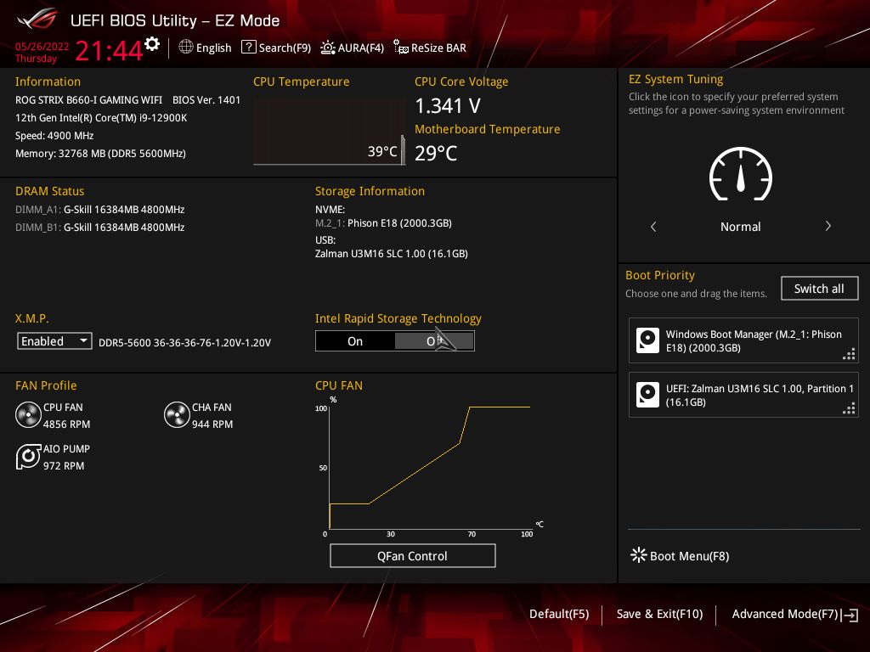Click Motherboard Temperature 29°C value

point(436,153)
